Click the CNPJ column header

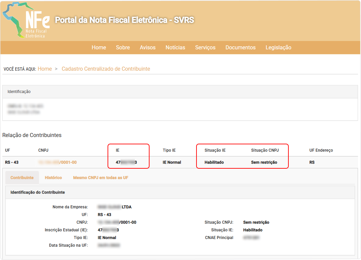point(43,150)
